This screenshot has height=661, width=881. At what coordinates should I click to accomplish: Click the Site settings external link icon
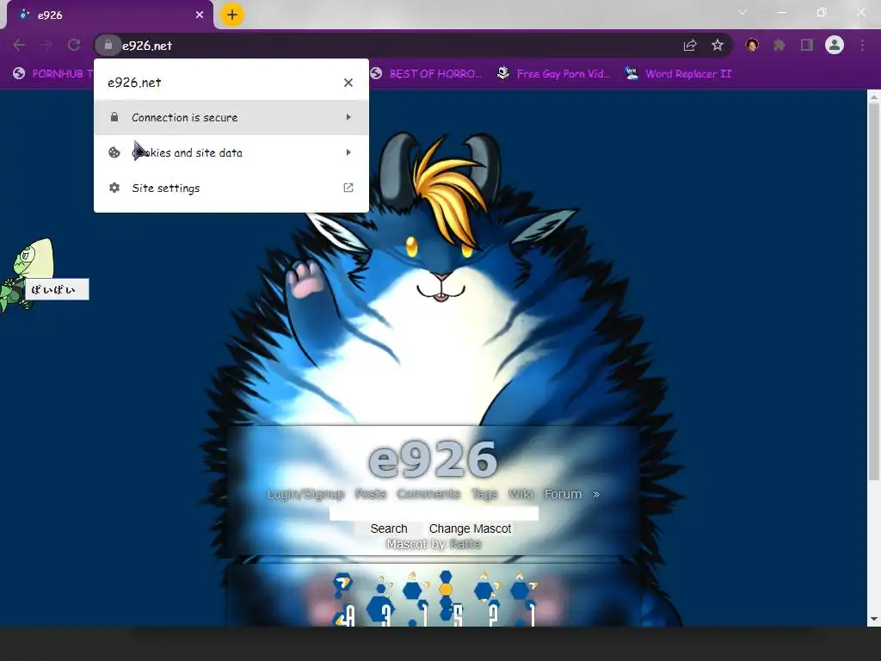click(x=348, y=188)
